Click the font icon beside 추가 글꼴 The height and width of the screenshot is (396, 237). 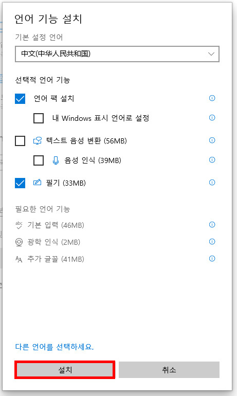click(x=19, y=259)
